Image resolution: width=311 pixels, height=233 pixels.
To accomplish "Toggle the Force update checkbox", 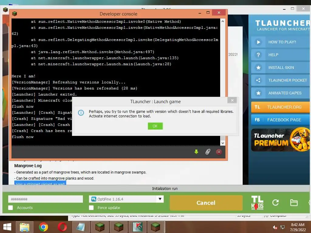I will 91,208.
